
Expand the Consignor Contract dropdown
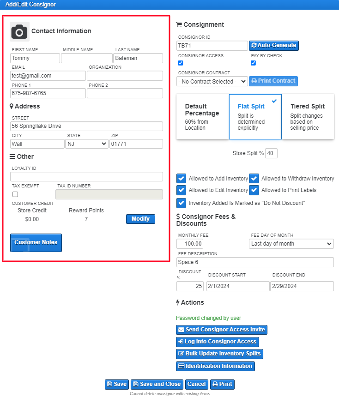(212, 82)
